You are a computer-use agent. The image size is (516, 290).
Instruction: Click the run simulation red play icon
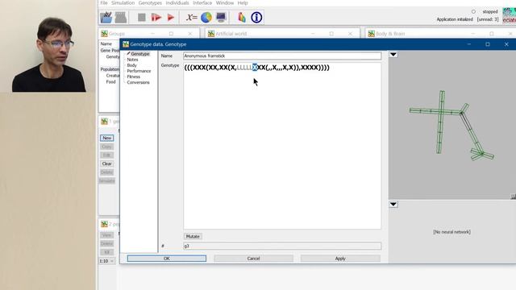[170, 17]
